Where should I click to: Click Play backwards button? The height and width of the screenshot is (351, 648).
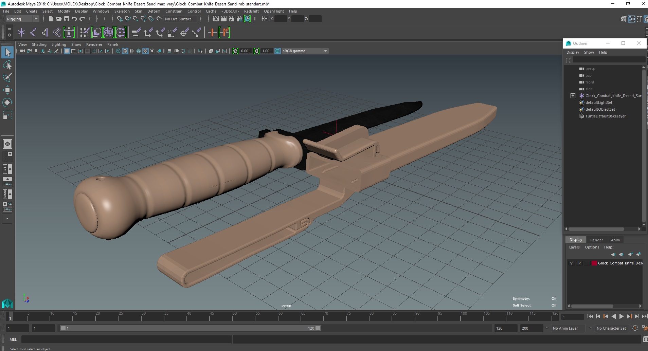tap(613, 316)
